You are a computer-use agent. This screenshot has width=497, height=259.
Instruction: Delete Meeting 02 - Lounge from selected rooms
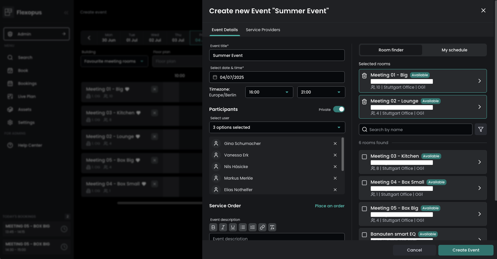(364, 102)
